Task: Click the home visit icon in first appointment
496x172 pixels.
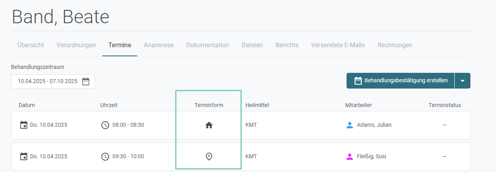Action: (209, 125)
